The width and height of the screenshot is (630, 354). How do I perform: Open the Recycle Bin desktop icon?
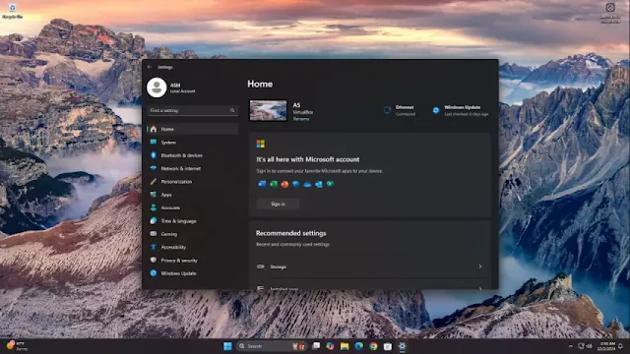[12, 11]
